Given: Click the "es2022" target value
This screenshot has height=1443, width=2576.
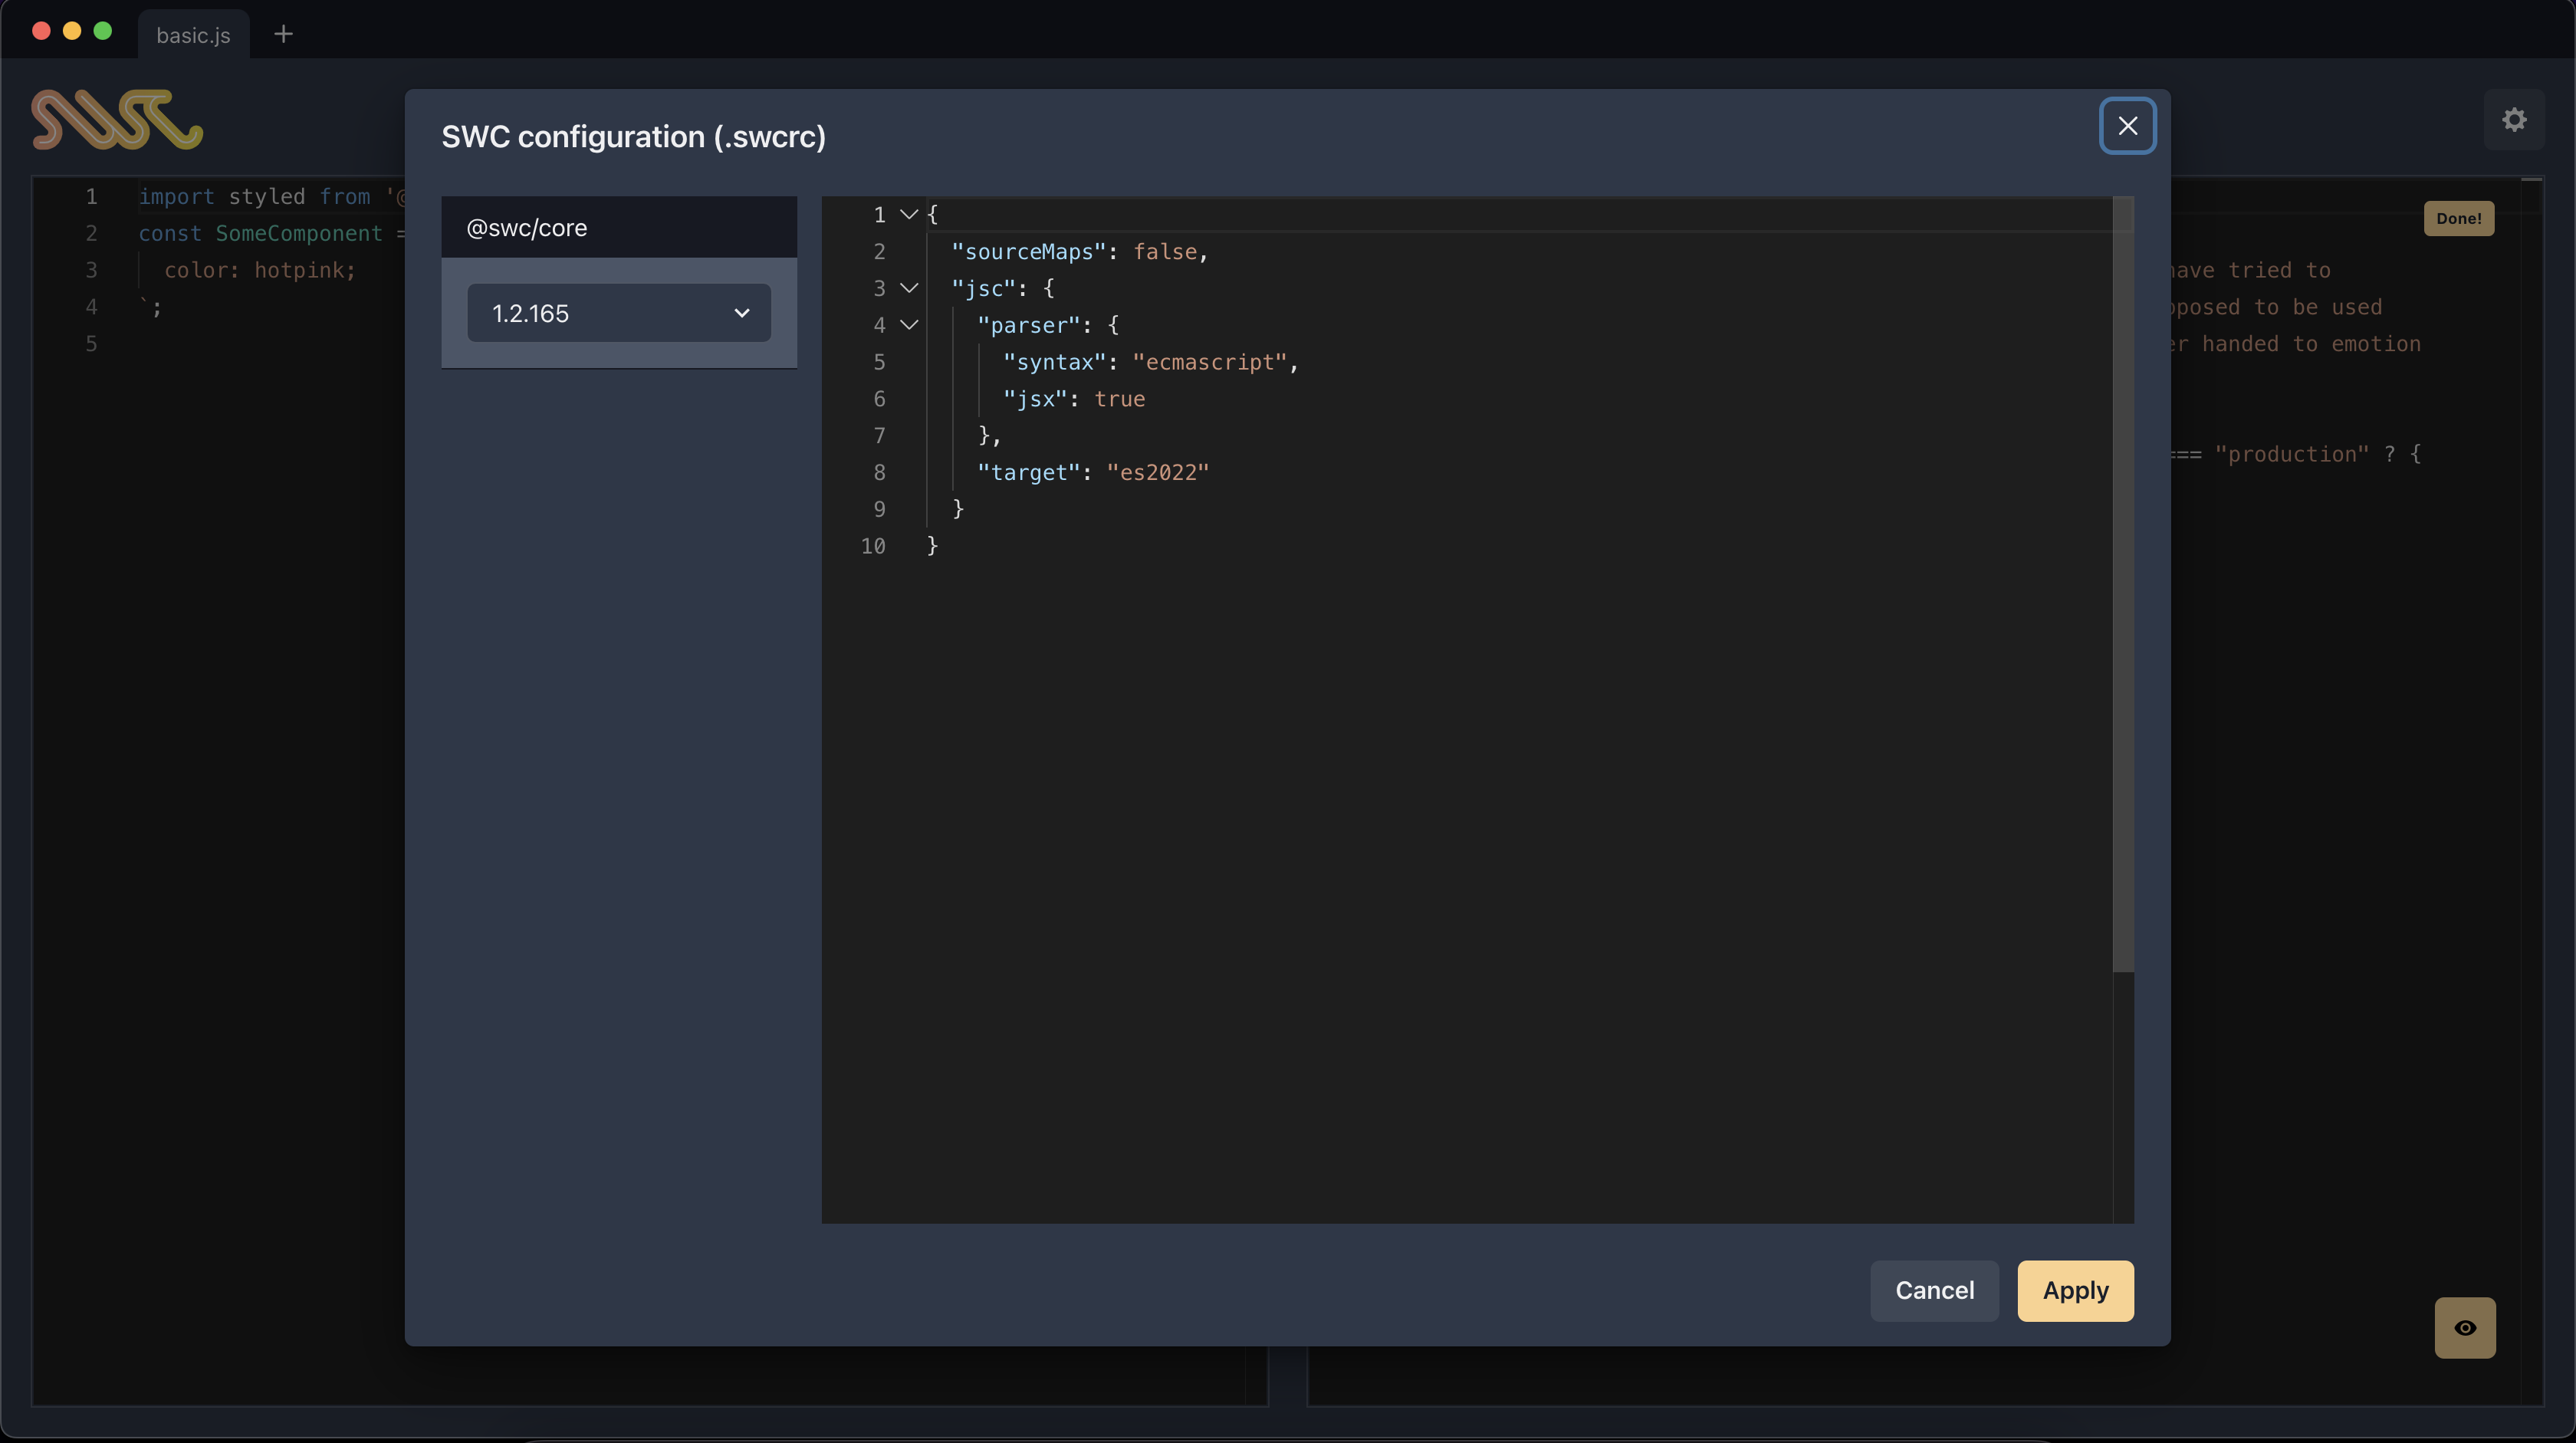Looking at the screenshot, I should click(x=1157, y=472).
